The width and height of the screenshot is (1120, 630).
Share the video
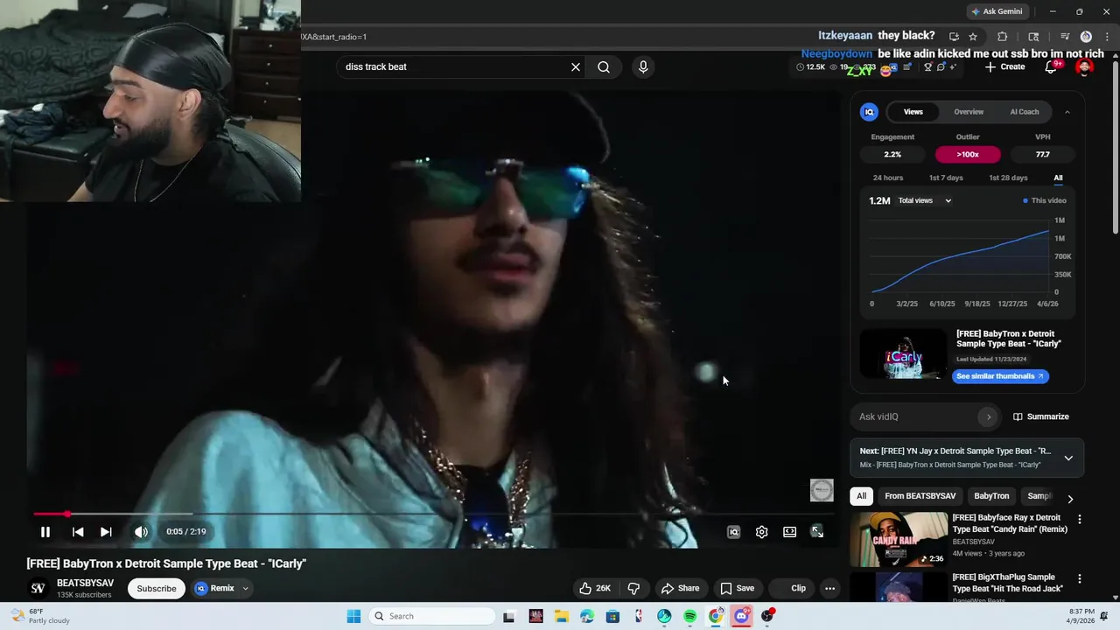(680, 588)
